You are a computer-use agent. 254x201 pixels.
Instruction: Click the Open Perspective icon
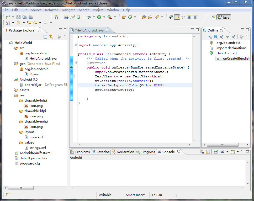213,17
